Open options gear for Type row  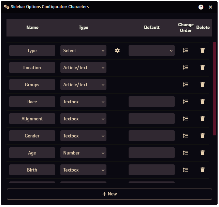pos(117,50)
